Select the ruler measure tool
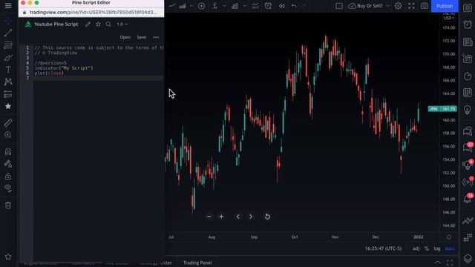 pyautogui.click(x=8, y=122)
